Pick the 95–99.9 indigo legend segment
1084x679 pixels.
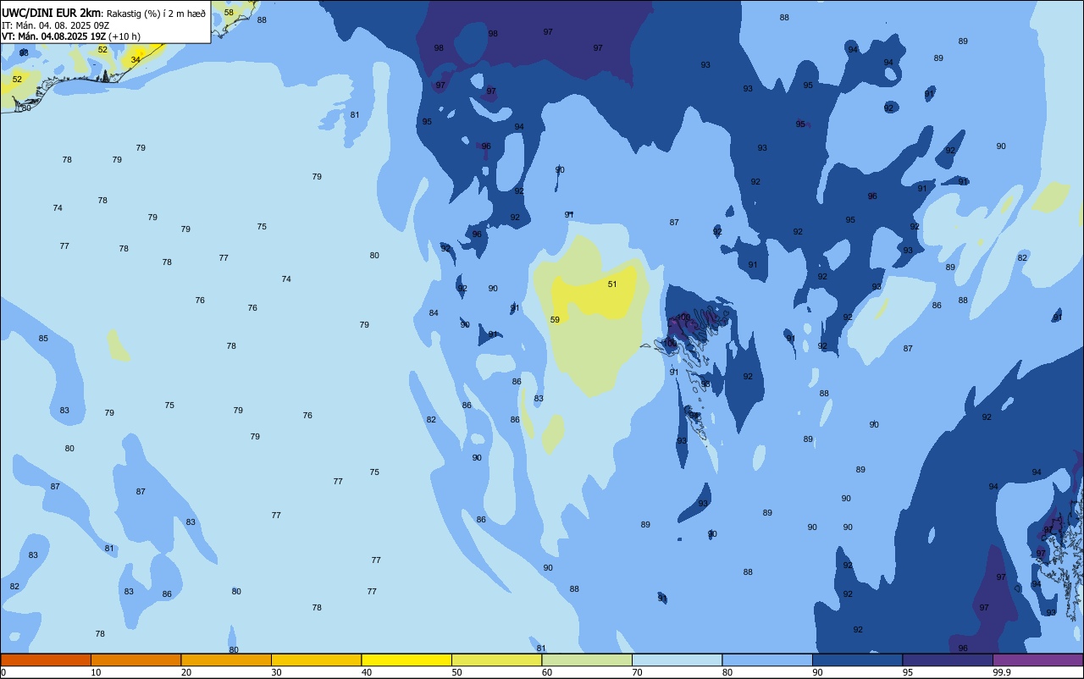click(948, 660)
